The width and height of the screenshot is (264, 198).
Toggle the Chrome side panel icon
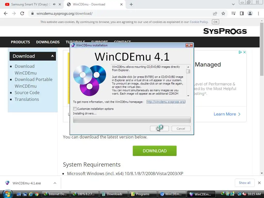[x=242, y=13]
